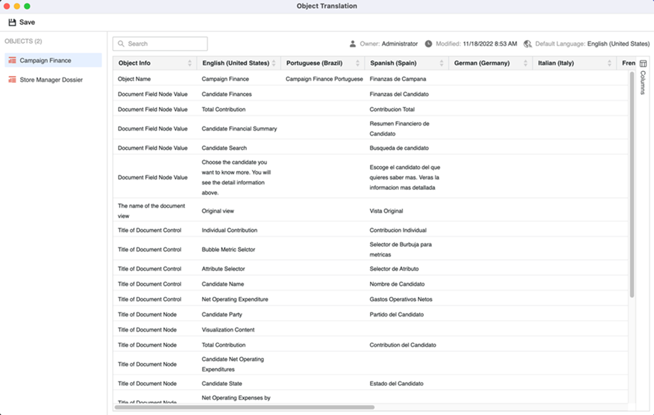Click the Campaign Finance document icon
654x415 pixels.
coord(12,61)
